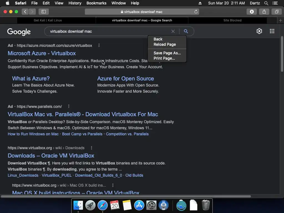Click the Google logo

pos(19,32)
